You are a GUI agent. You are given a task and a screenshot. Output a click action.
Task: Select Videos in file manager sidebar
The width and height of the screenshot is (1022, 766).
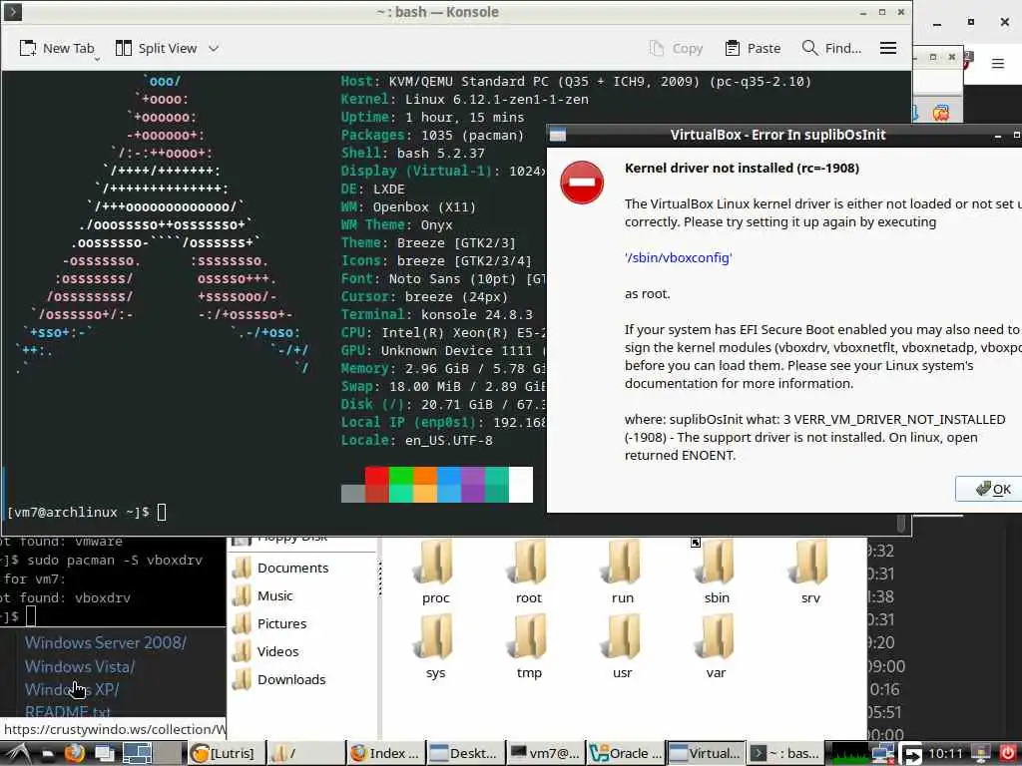tap(265, 652)
